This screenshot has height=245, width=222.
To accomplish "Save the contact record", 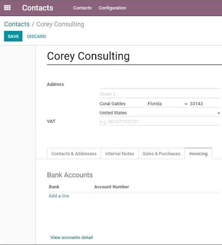I will click(x=13, y=36).
